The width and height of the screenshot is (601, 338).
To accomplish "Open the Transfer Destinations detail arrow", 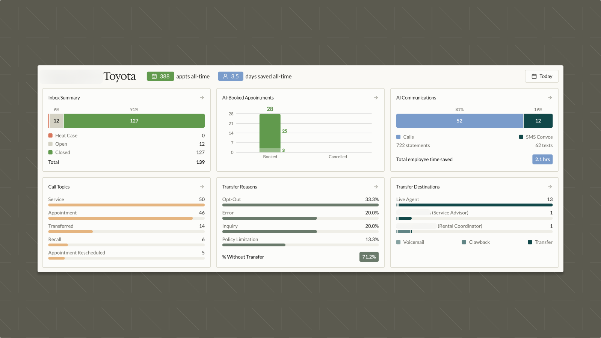I will click(550, 187).
